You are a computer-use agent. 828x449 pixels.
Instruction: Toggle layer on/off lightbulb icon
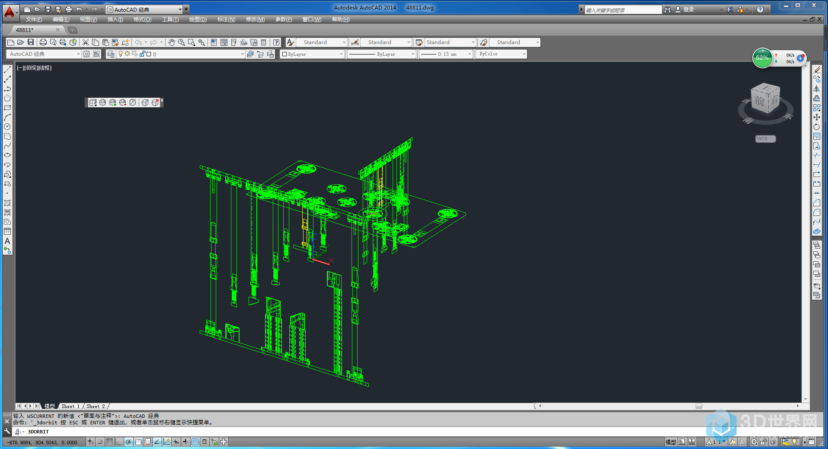click(x=121, y=54)
